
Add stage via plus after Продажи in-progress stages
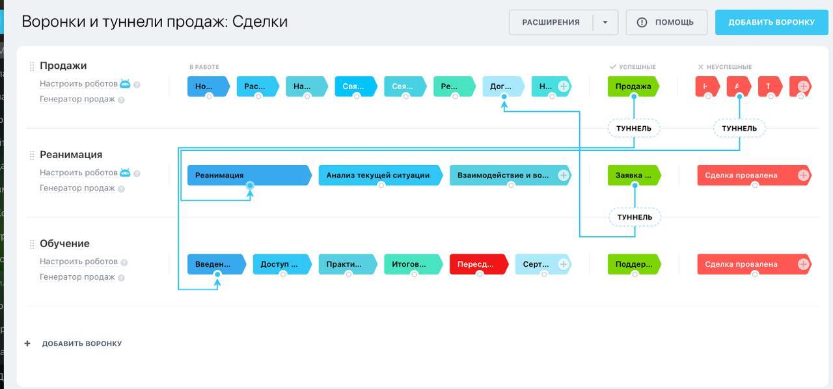pyautogui.click(x=564, y=87)
